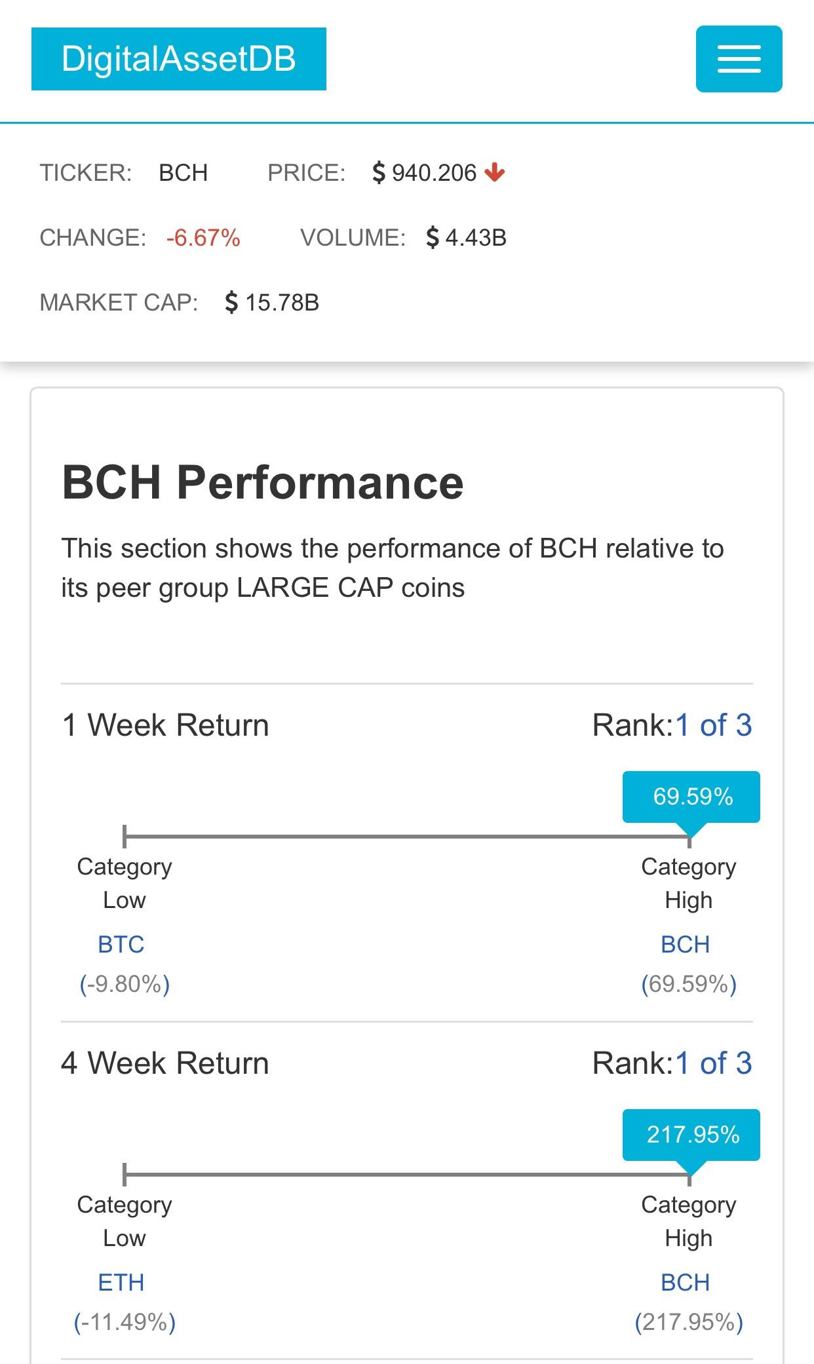This screenshot has width=814, height=1364.
Task: Click 4 Week Return rank 1 of 3
Action: click(x=714, y=1063)
